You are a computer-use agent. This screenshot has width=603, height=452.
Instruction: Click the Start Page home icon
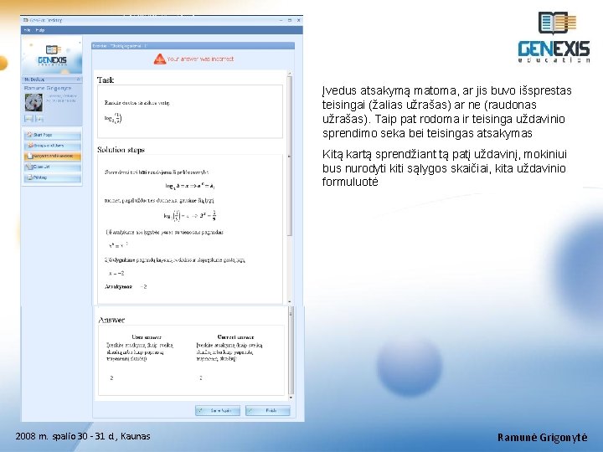[x=29, y=135]
